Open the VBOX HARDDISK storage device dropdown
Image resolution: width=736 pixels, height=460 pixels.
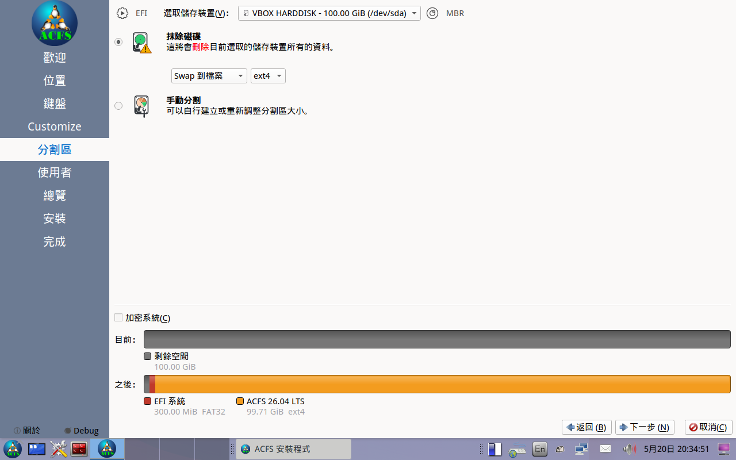tap(329, 13)
